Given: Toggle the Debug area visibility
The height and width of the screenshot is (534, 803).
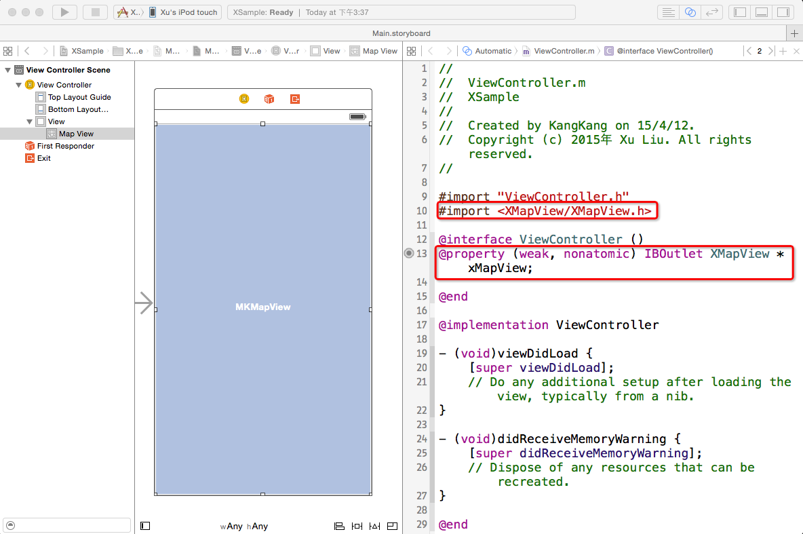Looking at the screenshot, I should pyautogui.click(x=762, y=12).
